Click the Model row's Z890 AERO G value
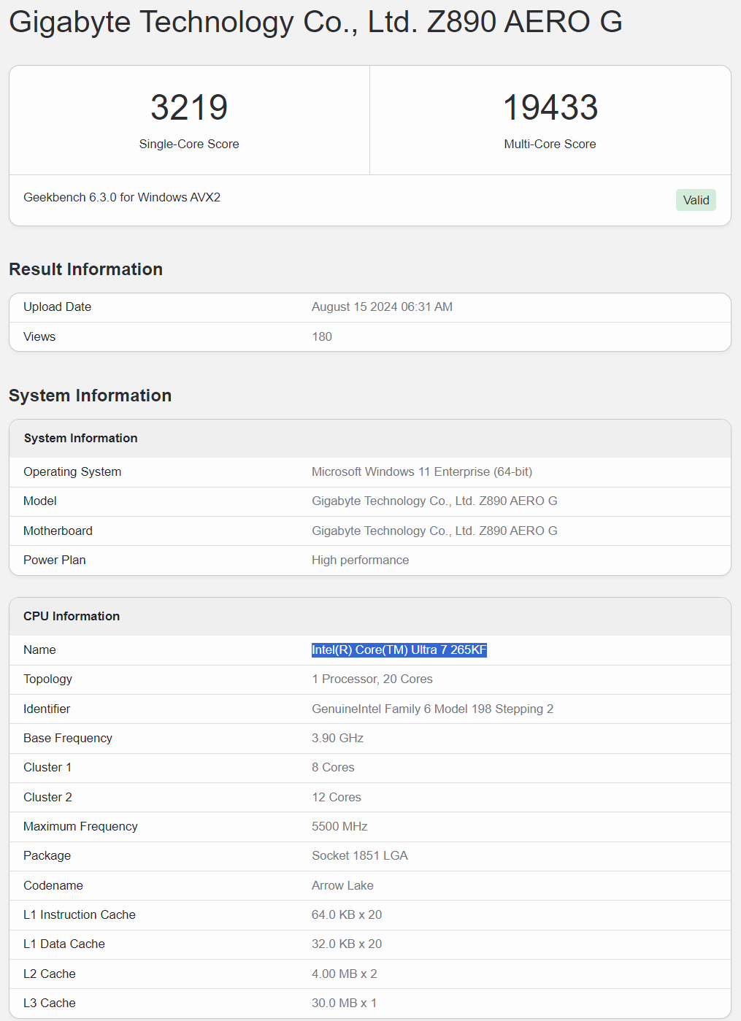Viewport: 741px width, 1021px height. 434,501
